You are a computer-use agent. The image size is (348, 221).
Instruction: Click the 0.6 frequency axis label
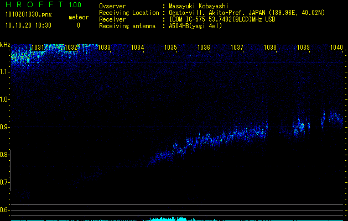(4, 210)
